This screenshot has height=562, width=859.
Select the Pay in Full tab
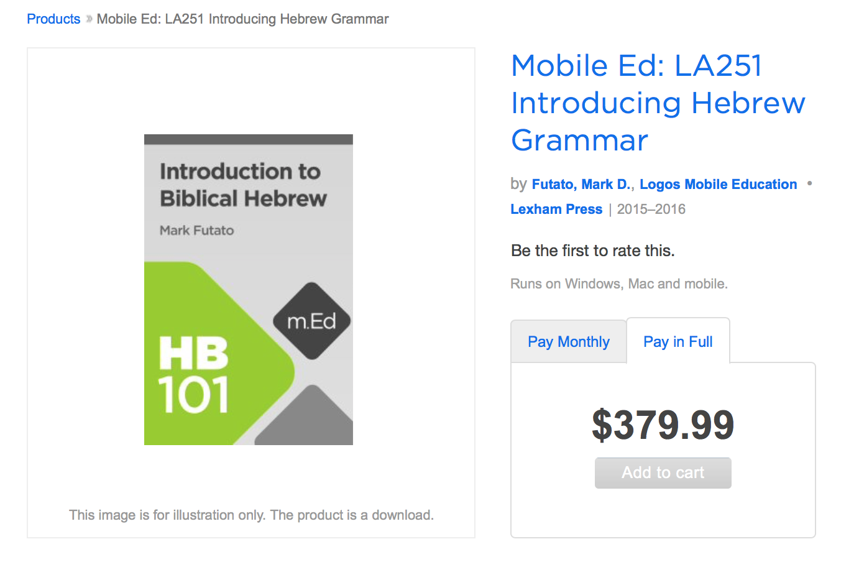678,342
